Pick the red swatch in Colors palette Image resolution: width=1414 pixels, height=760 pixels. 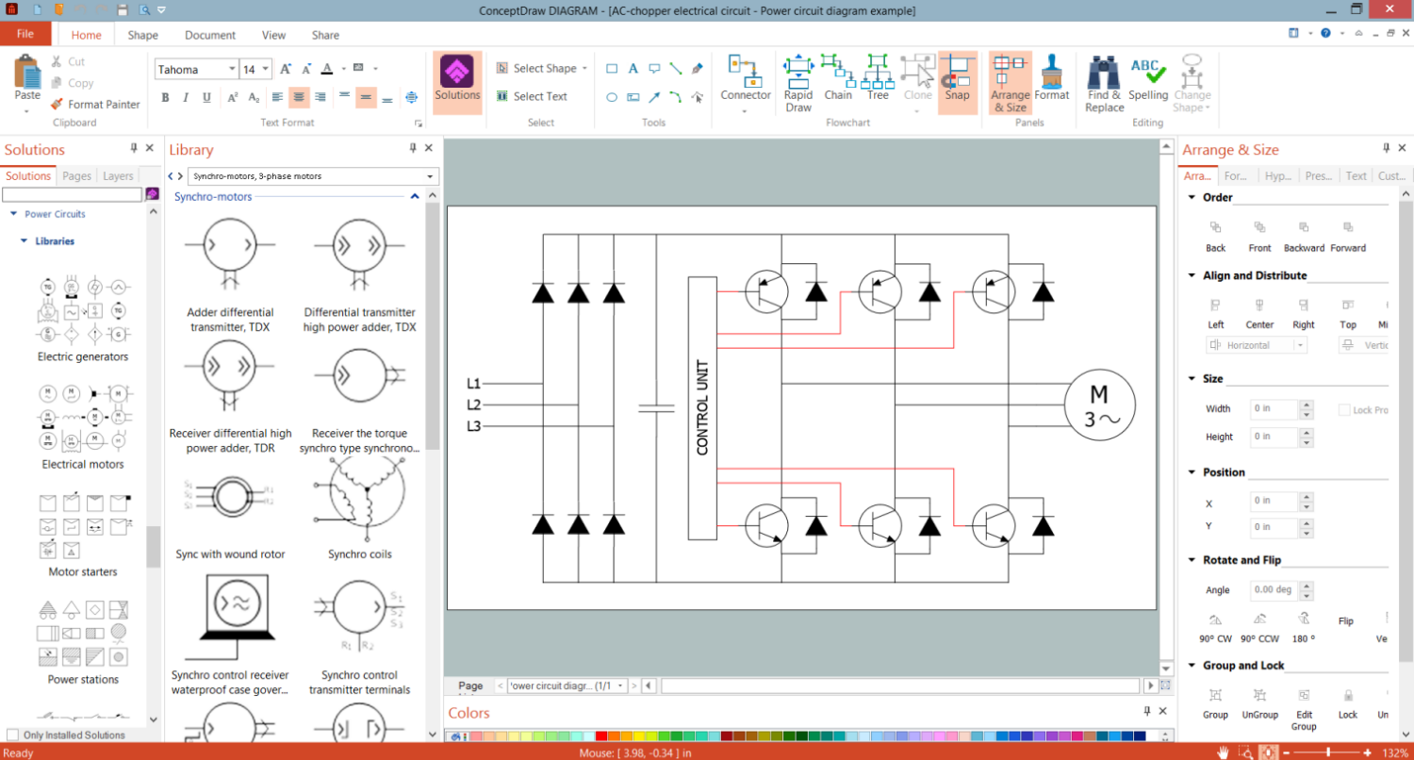point(600,736)
